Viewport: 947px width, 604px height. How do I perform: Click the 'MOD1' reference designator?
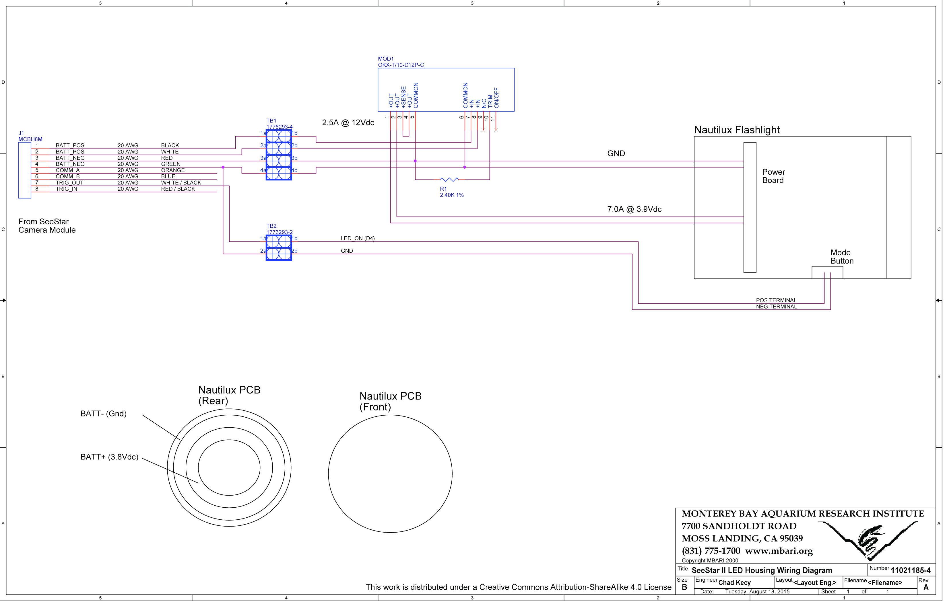tap(386, 59)
